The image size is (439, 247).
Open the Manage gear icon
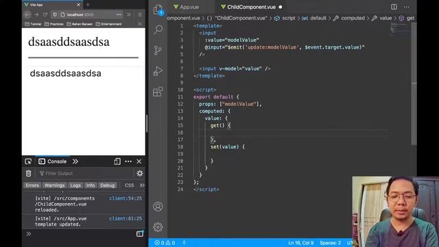tap(158, 227)
